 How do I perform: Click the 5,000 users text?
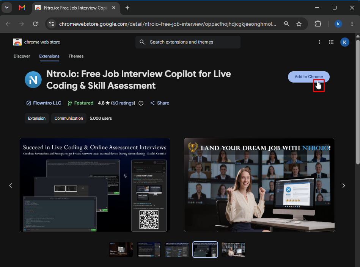coord(101,119)
